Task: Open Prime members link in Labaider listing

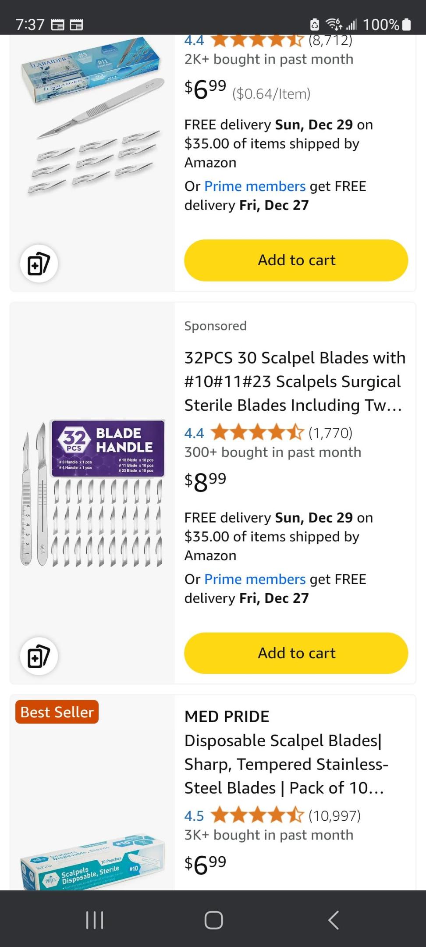Action: (255, 186)
